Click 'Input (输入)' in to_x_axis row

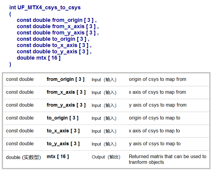(x=104, y=131)
